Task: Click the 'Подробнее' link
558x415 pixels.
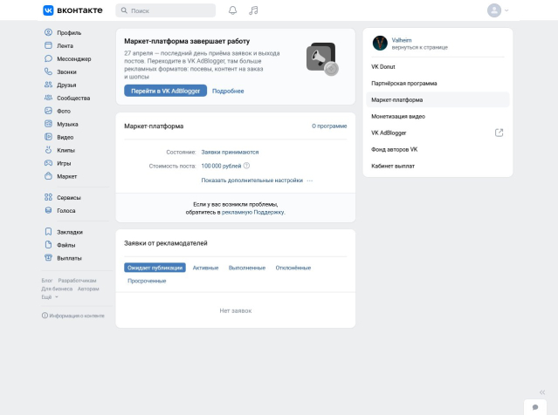Action: [x=228, y=91]
